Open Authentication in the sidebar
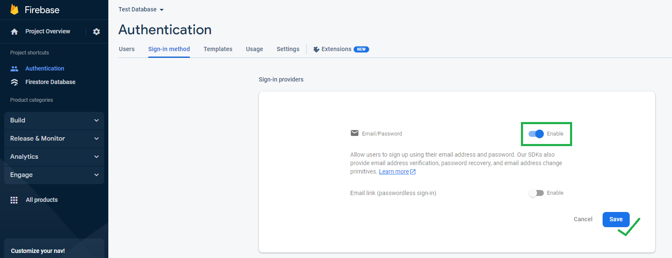Image resolution: width=672 pixels, height=258 pixels. [45, 68]
